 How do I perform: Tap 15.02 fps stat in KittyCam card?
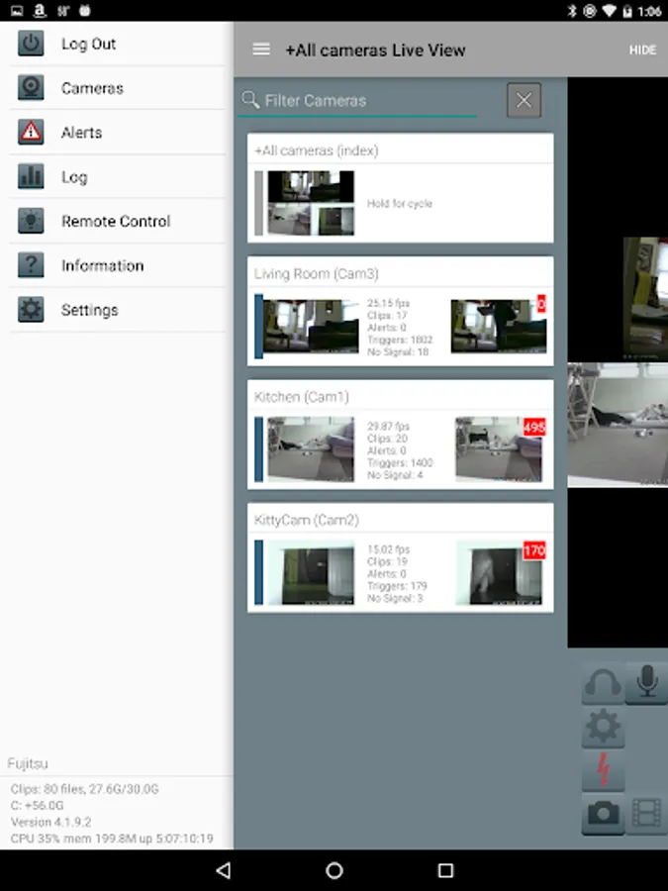[388, 549]
